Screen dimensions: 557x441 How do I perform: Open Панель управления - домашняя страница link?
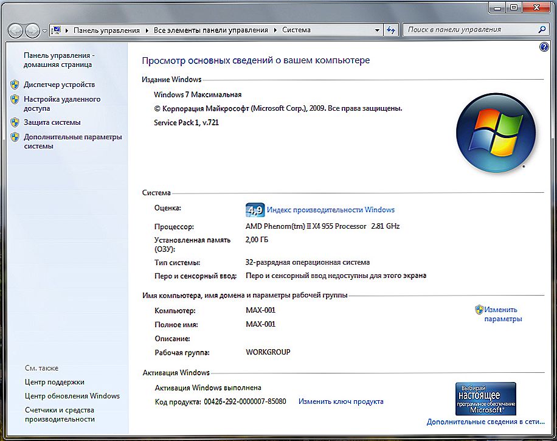59,60
